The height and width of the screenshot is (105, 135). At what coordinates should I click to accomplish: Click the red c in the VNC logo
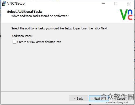click(130, 17)
